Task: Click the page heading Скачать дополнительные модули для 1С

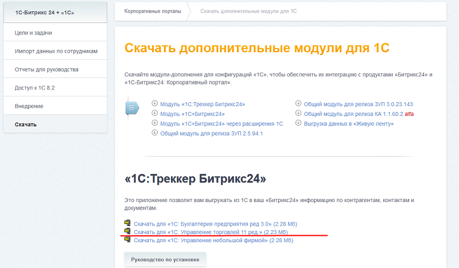Action: pos(256,48)
